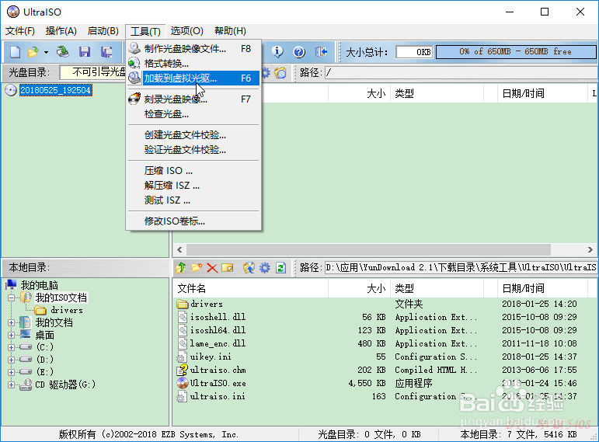The width and height of the screenshot is (599, 442).
Task: Select drivers folder in local tree
Action: 67,310
